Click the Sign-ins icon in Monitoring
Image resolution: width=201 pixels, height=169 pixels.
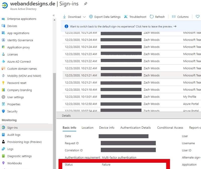pyautogui.click(x=3, y=127)
